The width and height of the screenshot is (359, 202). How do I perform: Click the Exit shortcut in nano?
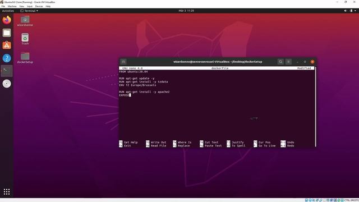tap(125, 146)
